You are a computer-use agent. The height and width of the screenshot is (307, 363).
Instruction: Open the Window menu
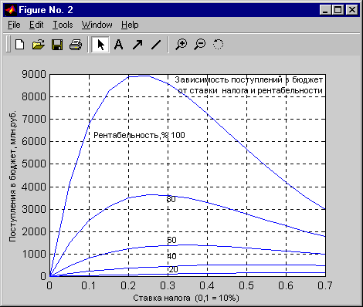97,25
